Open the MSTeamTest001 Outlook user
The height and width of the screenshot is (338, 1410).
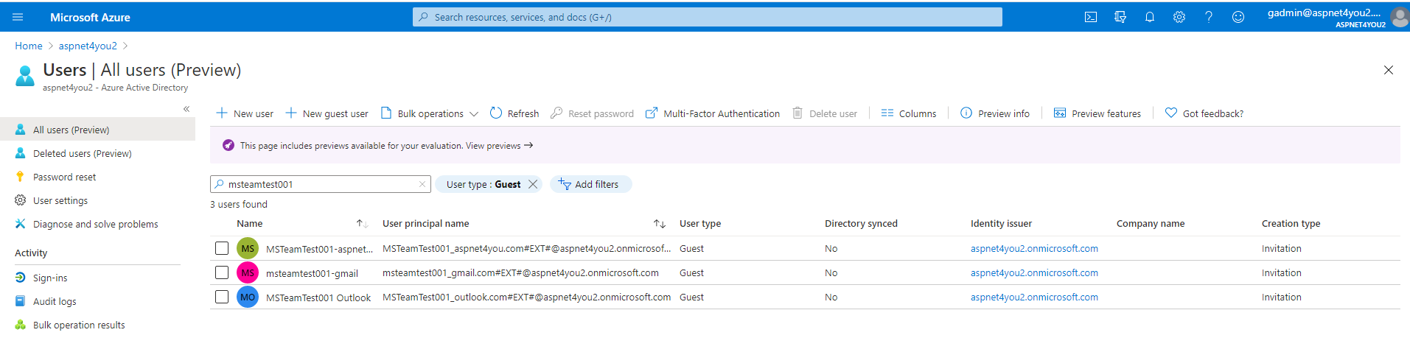click(318, 297)
